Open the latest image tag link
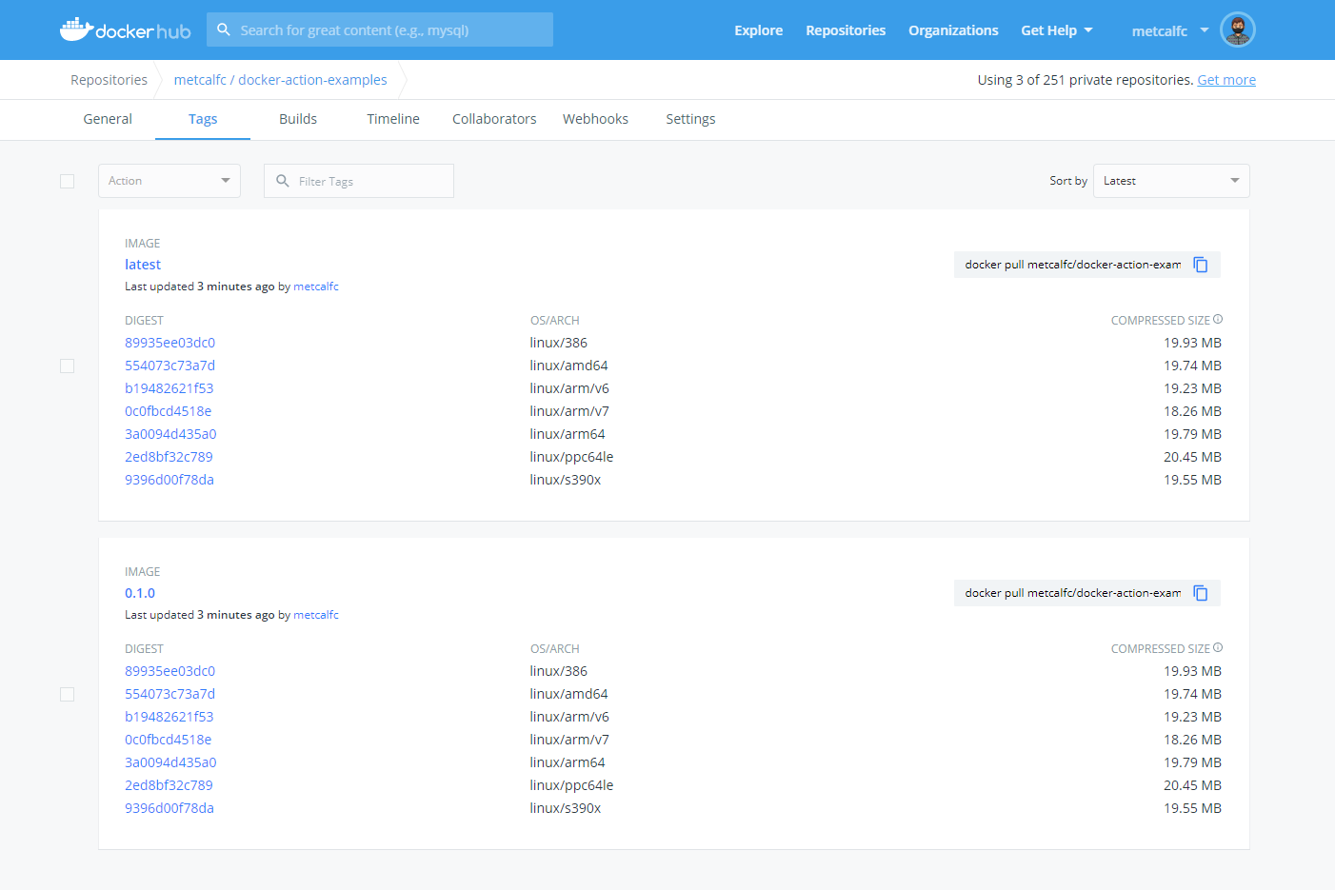1335x890 pixels. pyautogui.click(x=143, y=265)
